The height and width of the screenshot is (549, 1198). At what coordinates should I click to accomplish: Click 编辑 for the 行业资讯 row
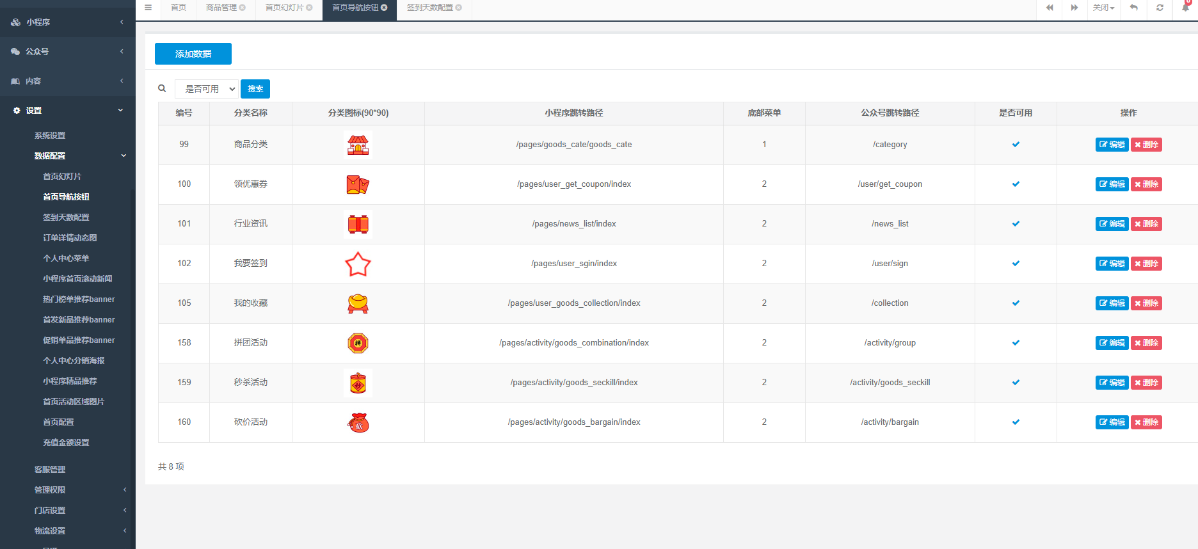1112,224
